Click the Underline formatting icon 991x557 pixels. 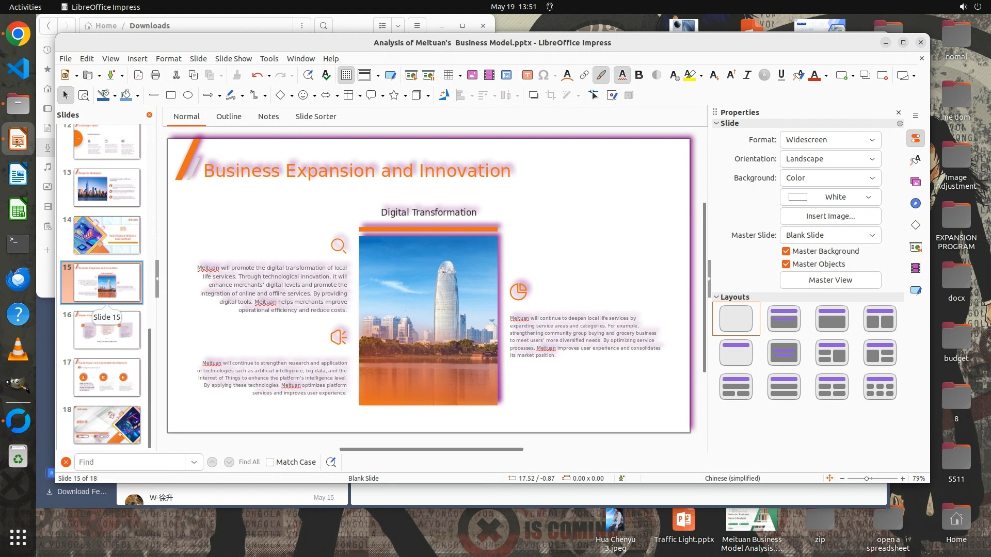(781, 75)
